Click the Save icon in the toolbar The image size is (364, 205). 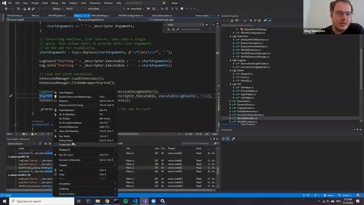[x=29, y=9]
